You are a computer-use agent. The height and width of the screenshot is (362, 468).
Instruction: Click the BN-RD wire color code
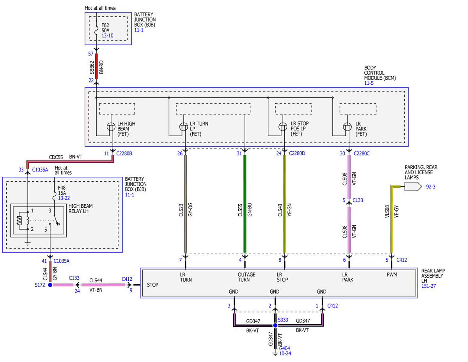tap(101, 68)
